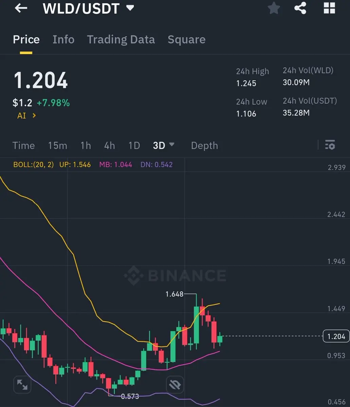Screen dimensions: 350x407
Task: Open the WLD/USDT pair dropdown
Action: point(130,8)
